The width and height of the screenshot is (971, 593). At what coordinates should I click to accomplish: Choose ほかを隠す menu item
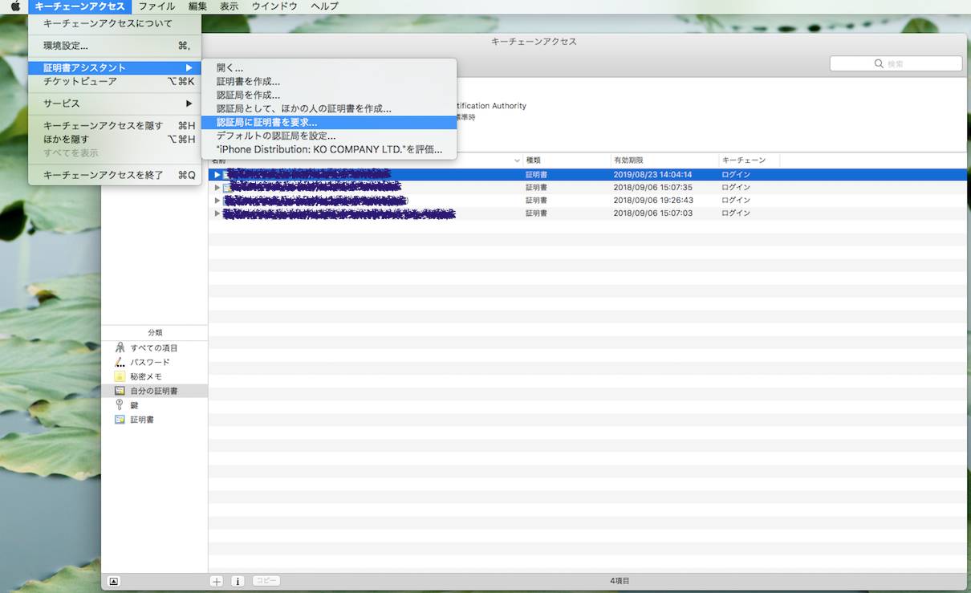click(x=115, y=140)
